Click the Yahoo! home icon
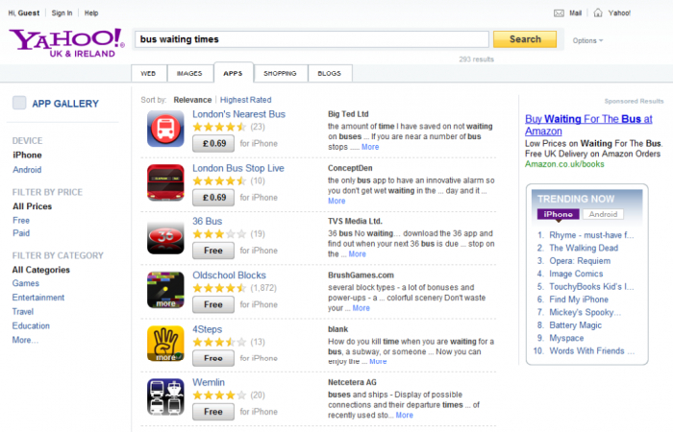Image resolution: width=673 pixels, height=432 pixels. point(599,13)
